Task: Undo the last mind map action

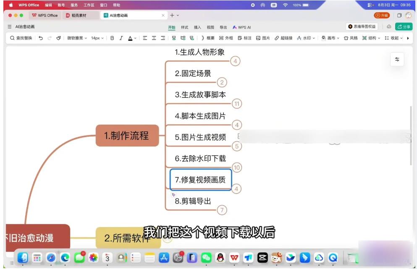Action: point(41,38)
